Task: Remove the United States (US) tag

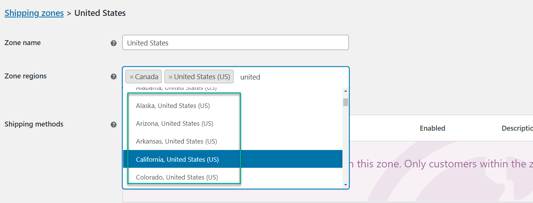Action: 170,77
